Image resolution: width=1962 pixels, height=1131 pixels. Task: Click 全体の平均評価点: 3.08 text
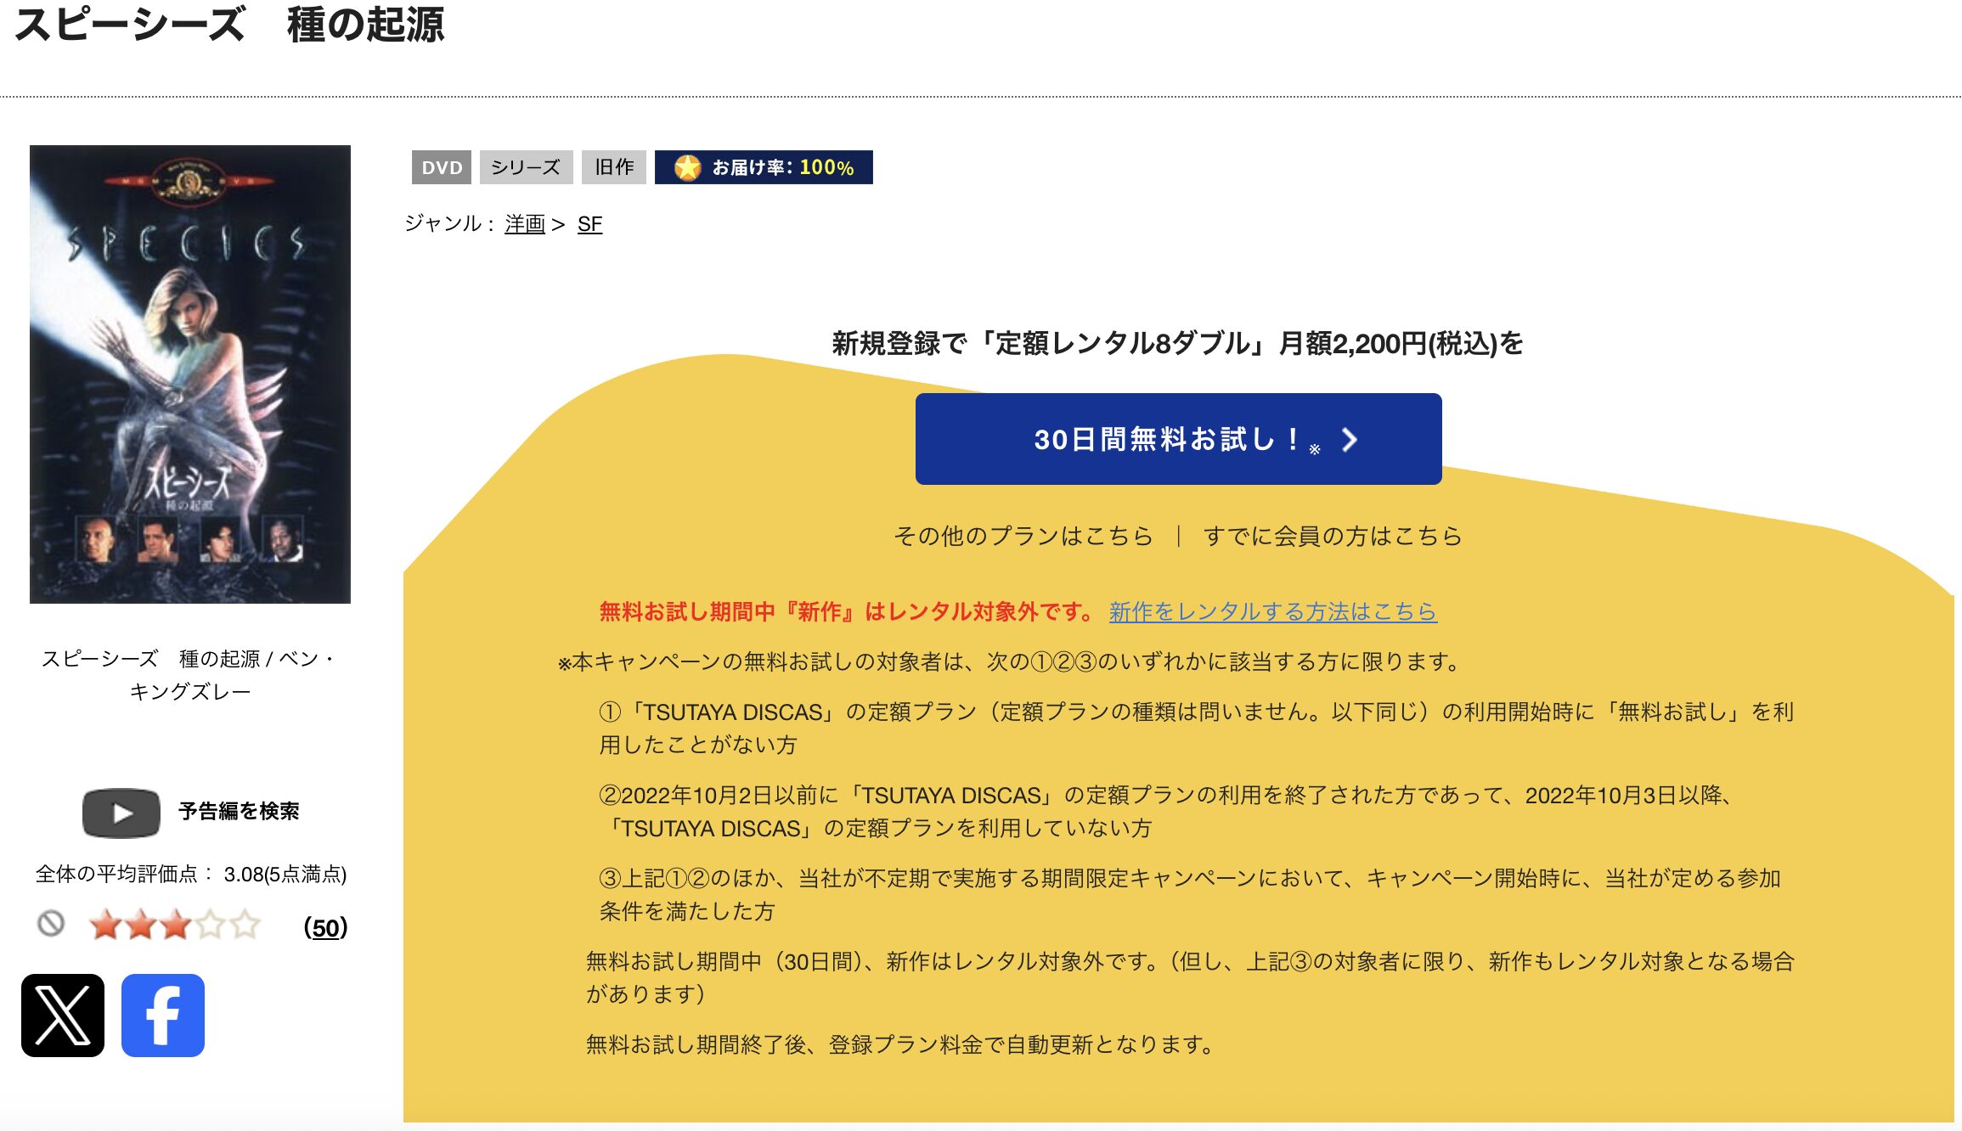click(191, 875)
